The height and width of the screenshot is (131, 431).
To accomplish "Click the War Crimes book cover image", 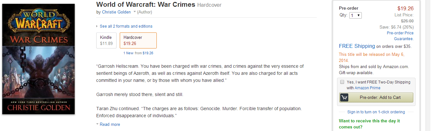I will click(39, 59).
